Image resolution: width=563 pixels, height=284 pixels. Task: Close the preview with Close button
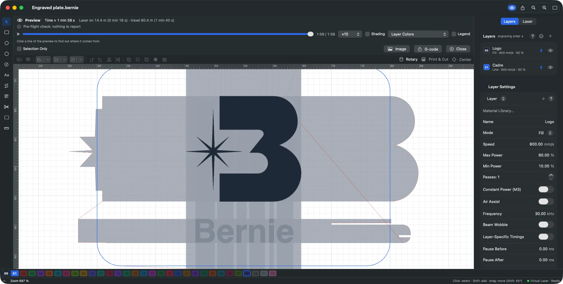click(x=458, y=49)
